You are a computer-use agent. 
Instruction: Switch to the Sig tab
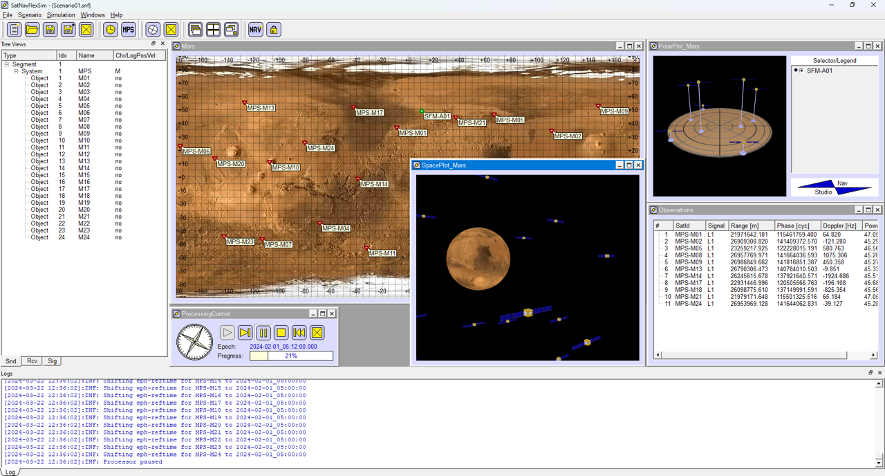pos(52,361)
